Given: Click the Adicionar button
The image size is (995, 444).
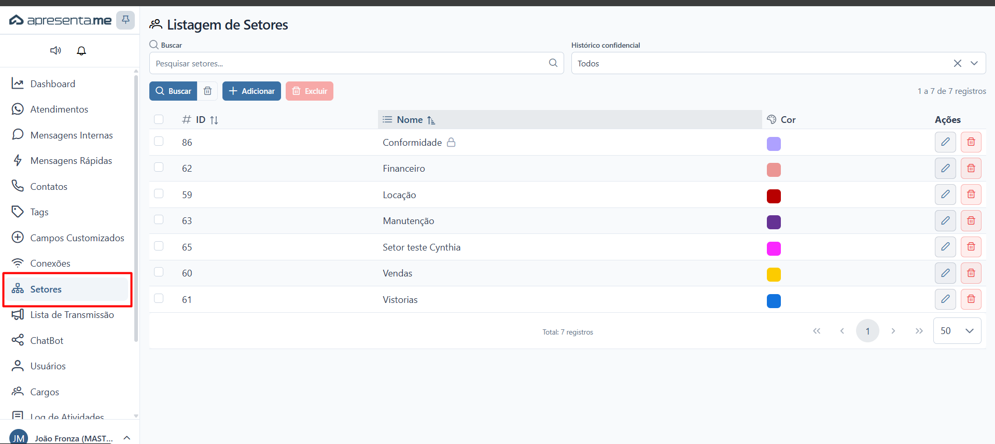Looking at the screenshot, I should 251,91.
